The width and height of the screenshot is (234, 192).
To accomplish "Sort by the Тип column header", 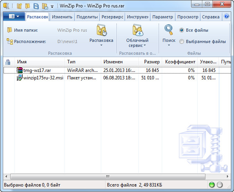I will click(83, 62).
